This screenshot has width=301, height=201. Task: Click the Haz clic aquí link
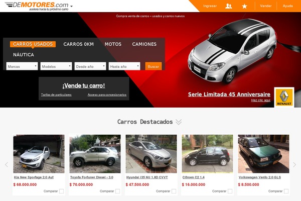point(261,100)
